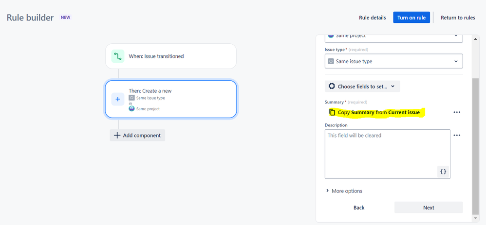Open Rule details
The width and height of the screenshot is (486, 225).
point(372,17)
